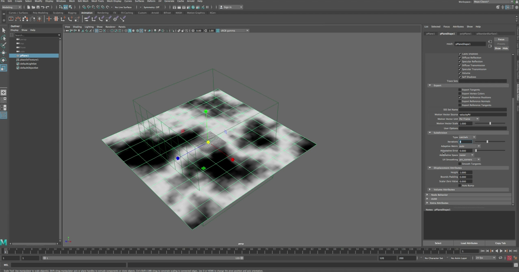Viewport: 519px width, 272px height.
Task: Click the Playblast shelf icon
Action: (x=11, y=19)
